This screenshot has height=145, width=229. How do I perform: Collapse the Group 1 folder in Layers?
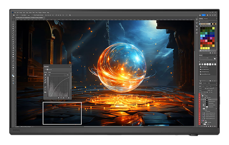pyautogui.click(x=201, y=94)
